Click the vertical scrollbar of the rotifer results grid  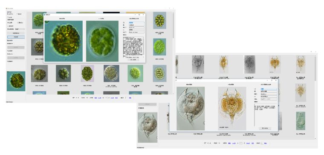pos(315,97)
